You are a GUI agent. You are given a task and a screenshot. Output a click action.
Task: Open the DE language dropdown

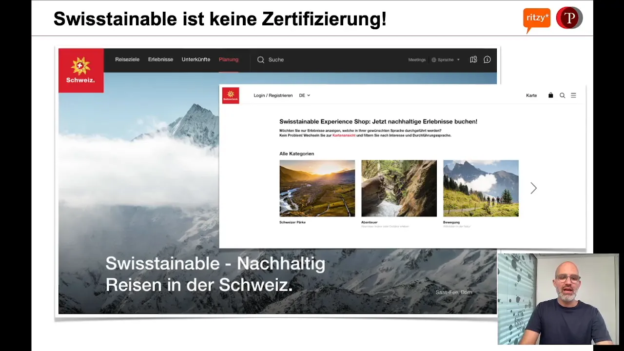click(304, 95)
